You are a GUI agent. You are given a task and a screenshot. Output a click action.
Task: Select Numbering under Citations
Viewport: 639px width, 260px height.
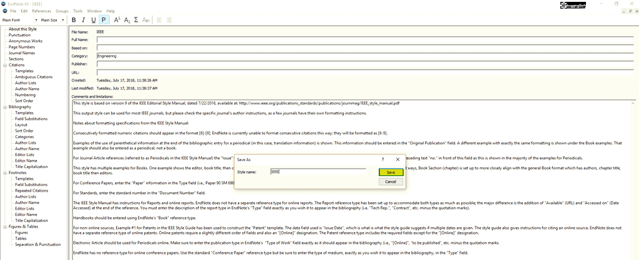[x=25, y=95]
